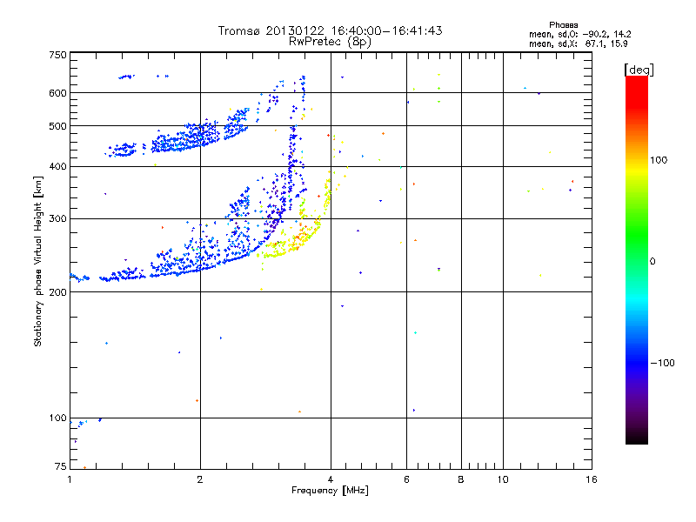Click the "[deg]" colorbar unit label

click(639, 70)
